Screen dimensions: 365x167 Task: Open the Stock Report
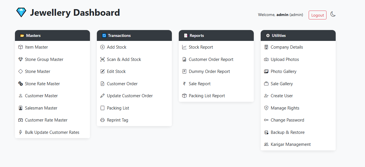[201, 47]
